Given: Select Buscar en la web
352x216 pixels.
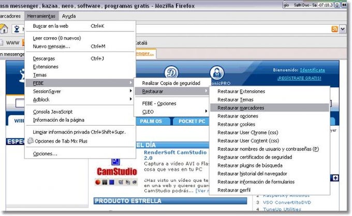Looking at the screenshot, I should [80, 26].
